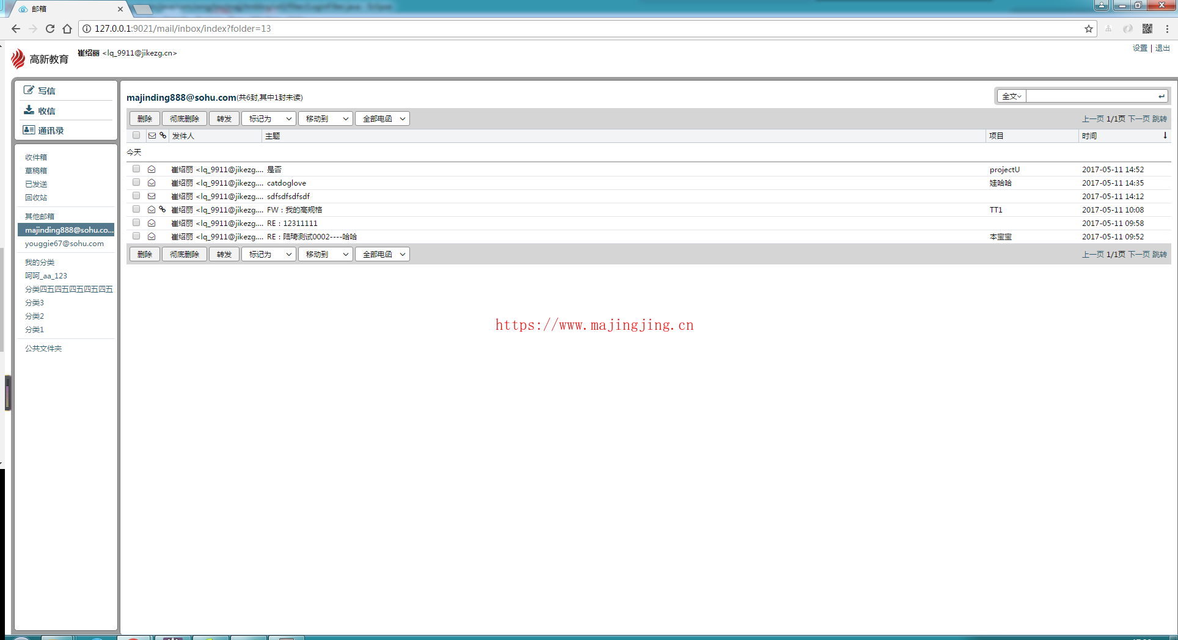Open the catdoglove mail subject
This screenshot has height=640, width=1178.
[287, 183]
